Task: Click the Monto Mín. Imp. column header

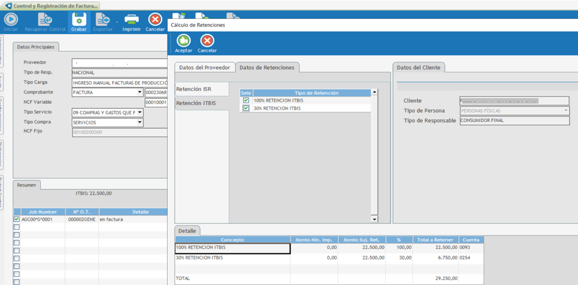Action: coord(314,240)
